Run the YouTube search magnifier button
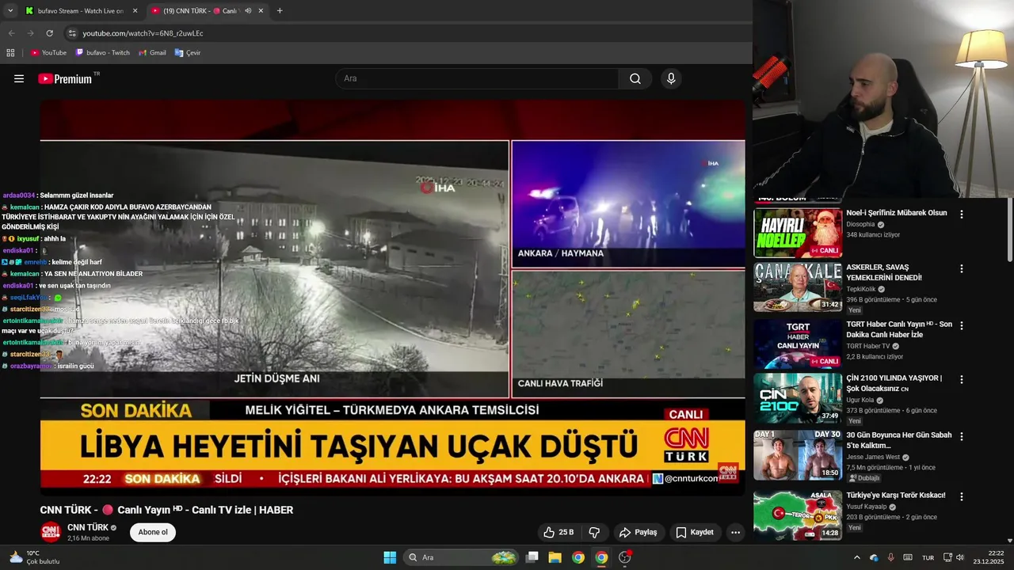The image size is (1014, 570). click(635, 78)
